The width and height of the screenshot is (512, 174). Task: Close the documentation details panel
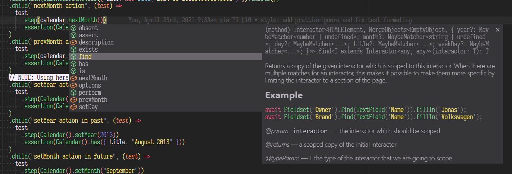pyautogui.click(x=498, y=30)
